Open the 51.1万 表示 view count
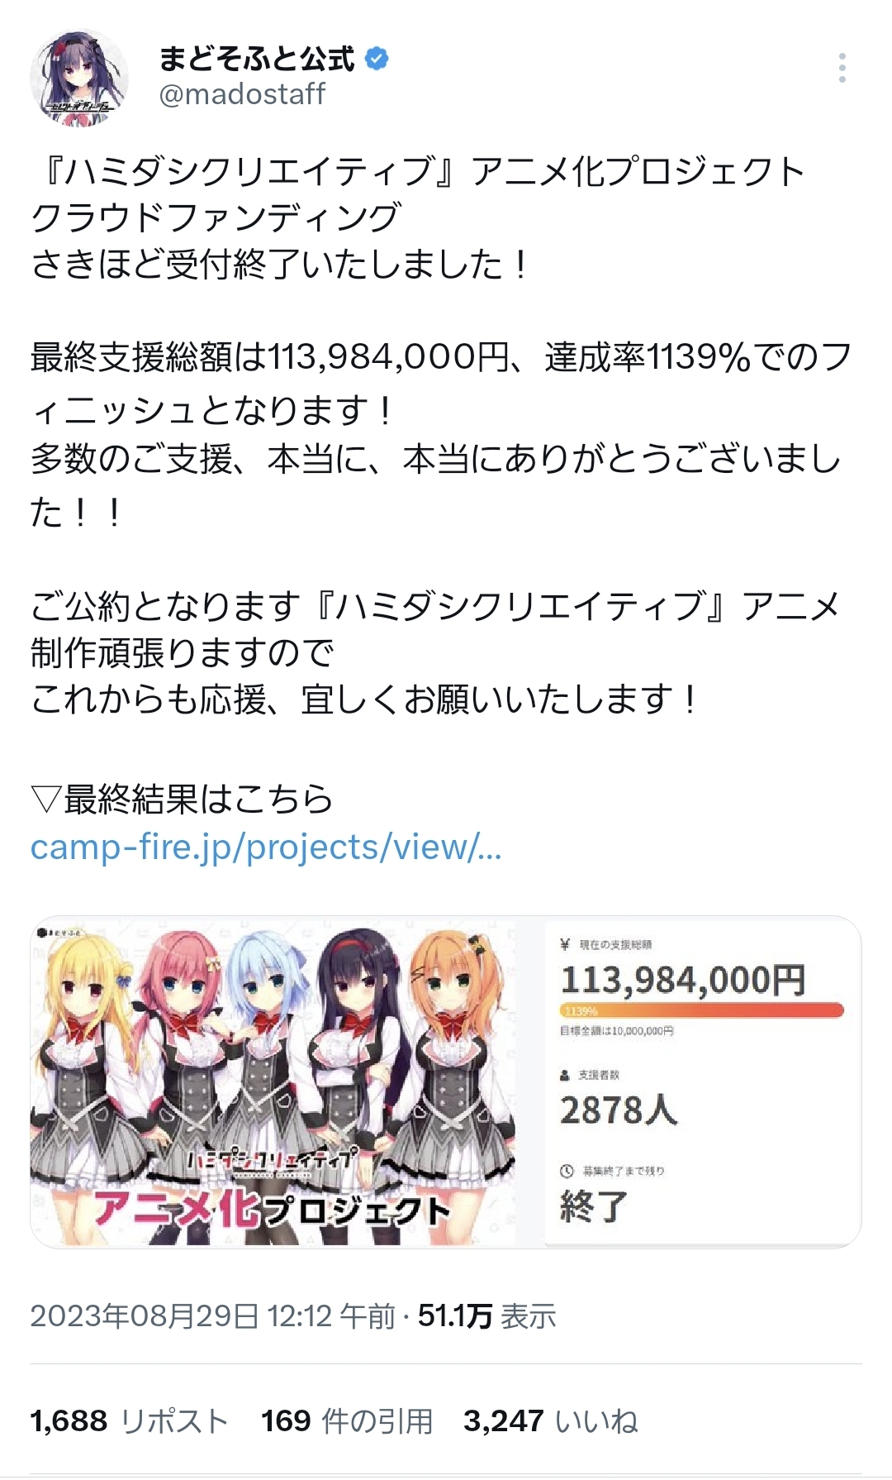Image resolution: width=892 pixels, height=1480 pixels. 487,1315
